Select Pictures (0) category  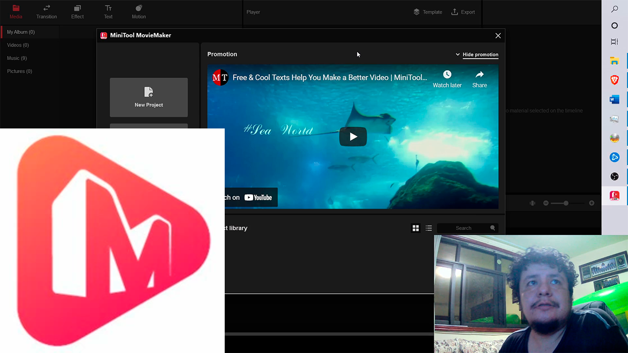point(20,71)
